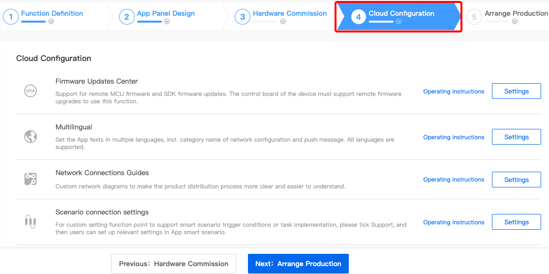Open Operating instructions for Network Connections Guides
The image size is (549, 274).
454,180
